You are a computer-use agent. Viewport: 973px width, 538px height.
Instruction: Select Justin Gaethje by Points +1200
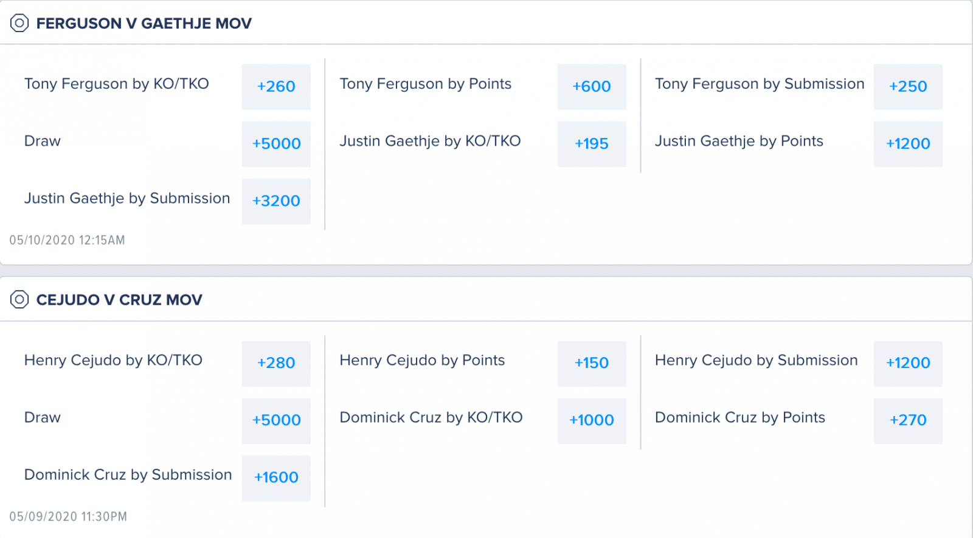pos(908,144)
